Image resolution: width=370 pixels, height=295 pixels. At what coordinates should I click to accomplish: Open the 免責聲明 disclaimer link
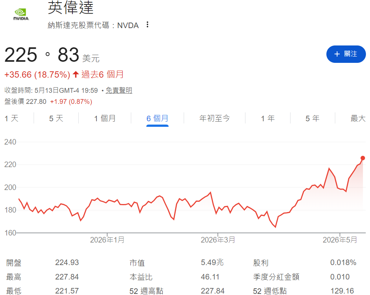point(119,90)
